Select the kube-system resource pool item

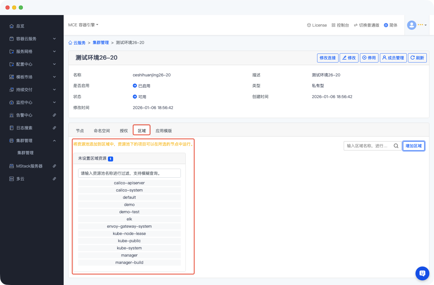(129, 248)
